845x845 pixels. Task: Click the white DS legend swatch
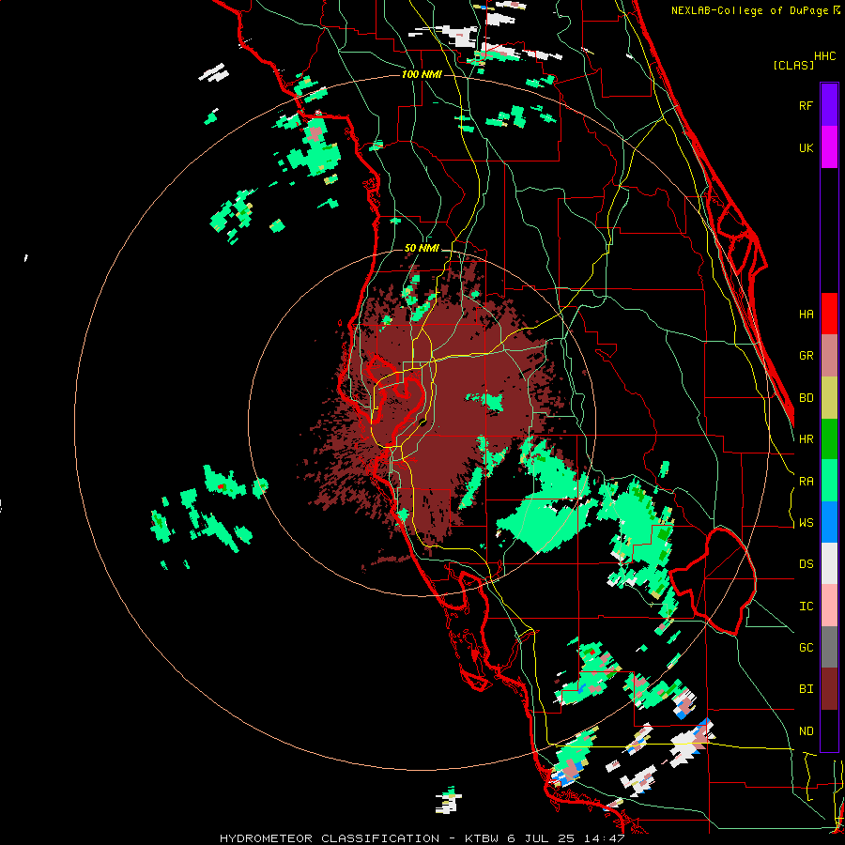coord(829,563)
